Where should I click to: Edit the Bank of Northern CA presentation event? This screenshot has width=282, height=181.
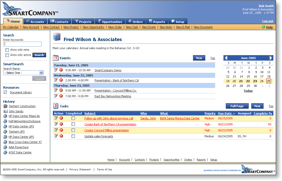click(x=56, y=80)
